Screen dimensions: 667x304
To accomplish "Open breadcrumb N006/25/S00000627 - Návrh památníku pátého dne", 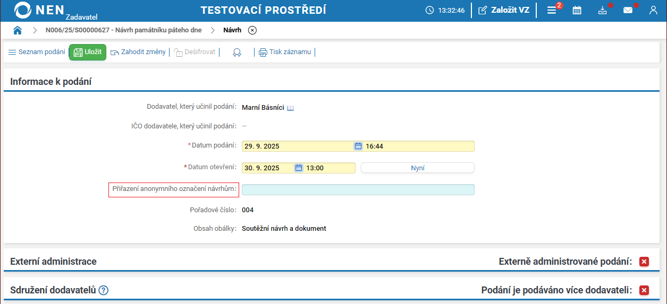I will point(123,30).
